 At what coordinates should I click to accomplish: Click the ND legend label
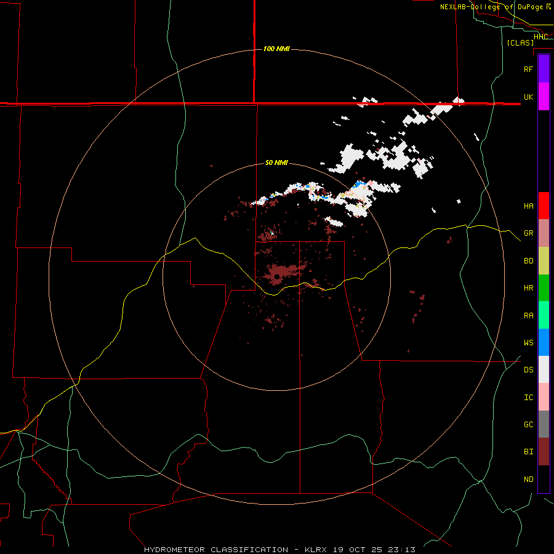[529, 480]
